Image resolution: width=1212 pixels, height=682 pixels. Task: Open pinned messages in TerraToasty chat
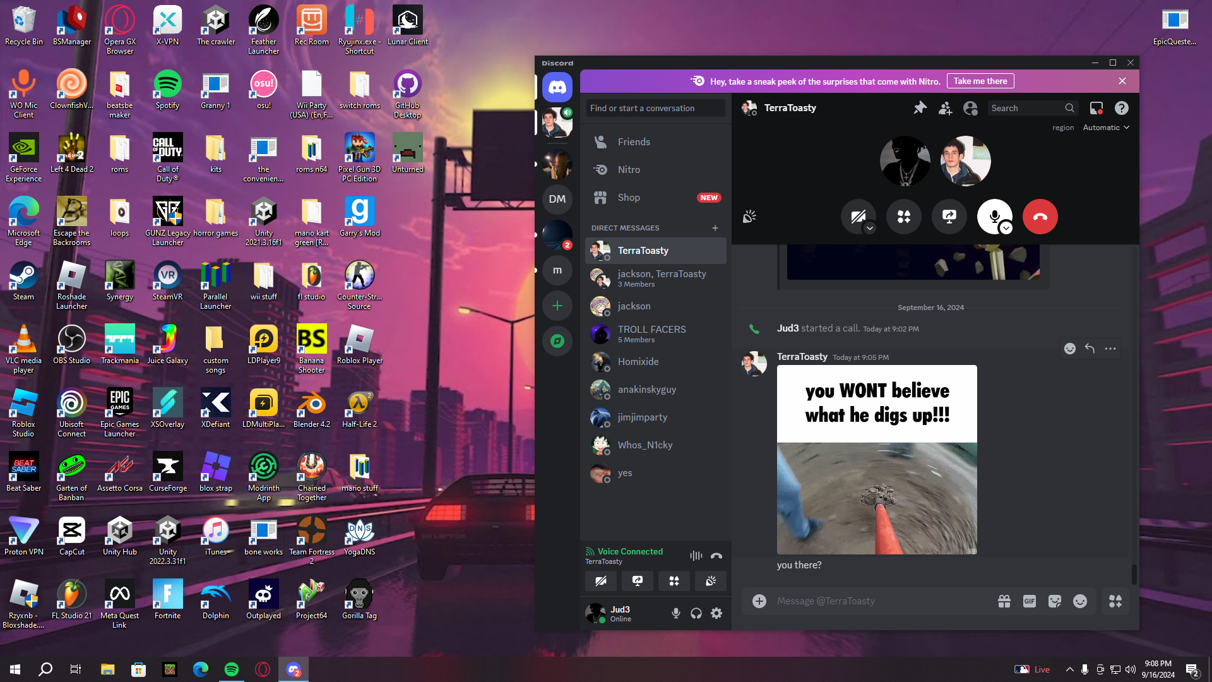[920, 108]
